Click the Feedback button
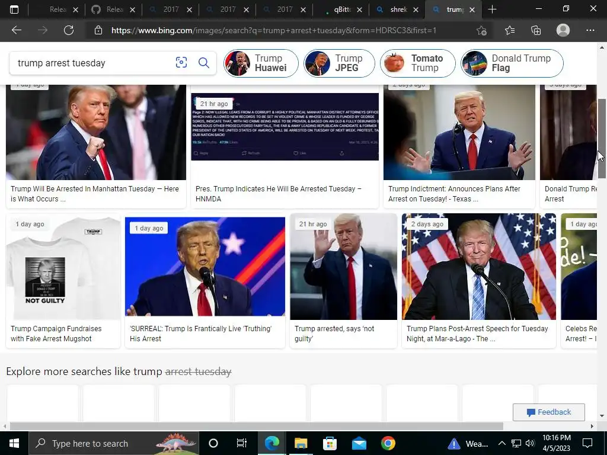607x455 pixels. click(548, 412)
